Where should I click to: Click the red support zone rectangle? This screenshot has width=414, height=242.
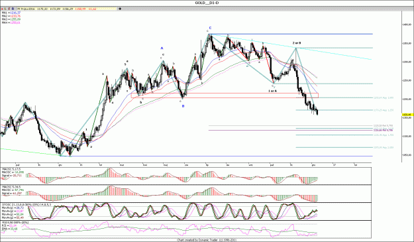(225, 95)
